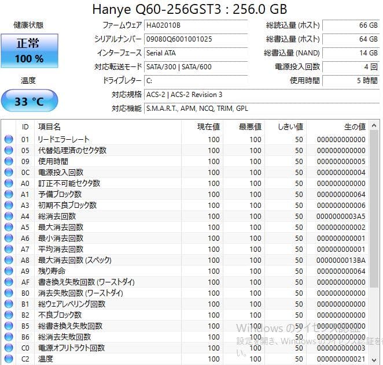
Task: Click the status orb for row B0 消去失敗回数
Action: [x=9, y=293]
